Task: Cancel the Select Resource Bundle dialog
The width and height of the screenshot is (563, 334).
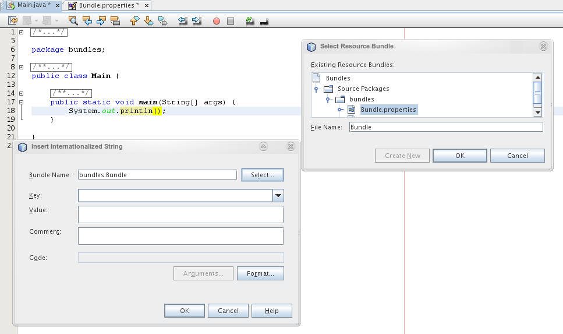Action: [x=518, y=156]
